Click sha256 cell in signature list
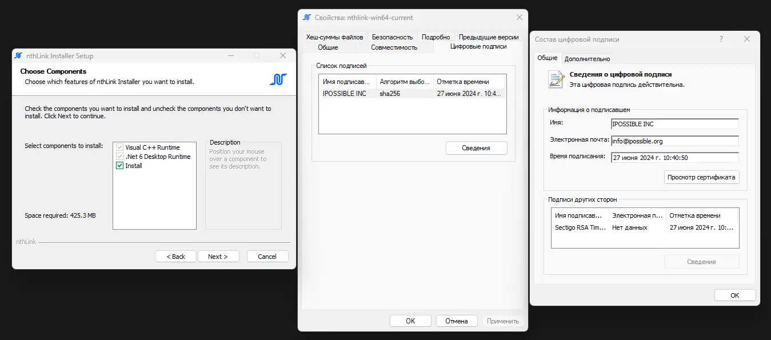 (x=390, y=93)
